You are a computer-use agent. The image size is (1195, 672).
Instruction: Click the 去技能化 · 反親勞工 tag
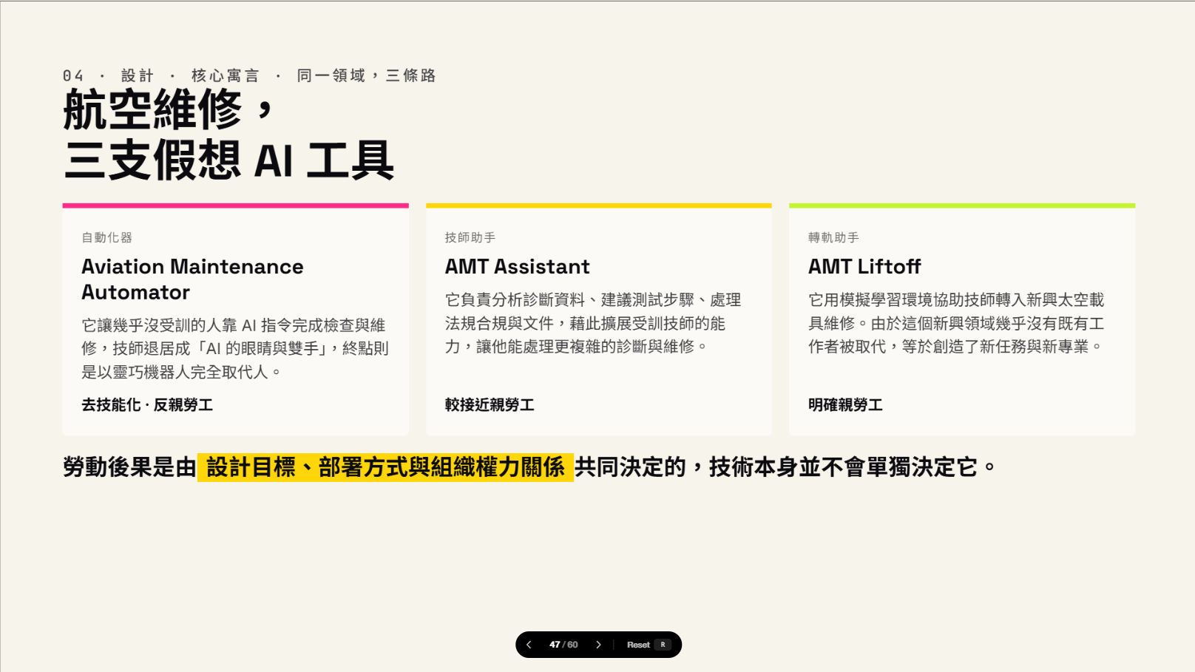pos(147,405)
